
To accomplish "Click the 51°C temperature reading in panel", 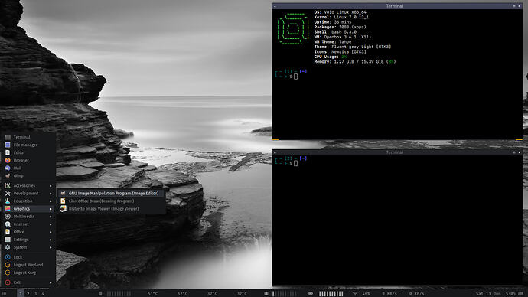I will (x=153, y=294).
